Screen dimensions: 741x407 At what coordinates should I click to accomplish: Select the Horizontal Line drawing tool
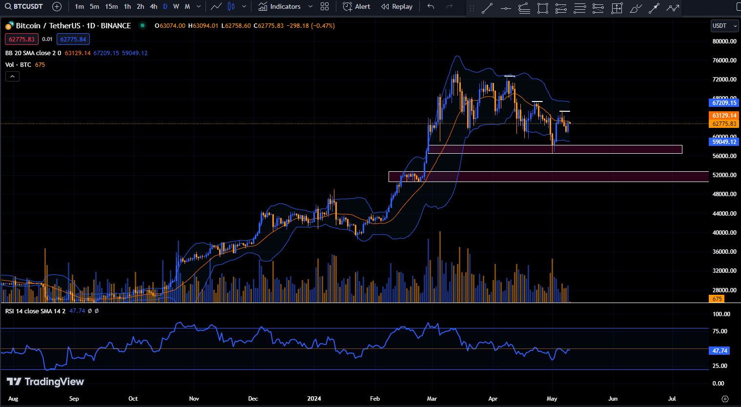click(x=506, y=8)
